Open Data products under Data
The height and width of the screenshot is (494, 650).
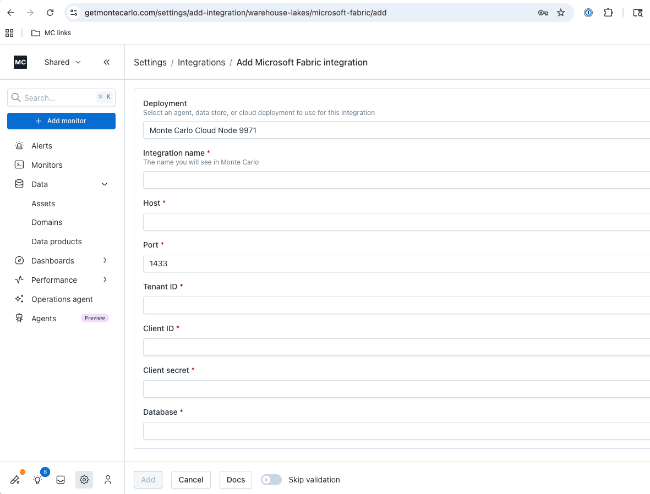tap(56, 241)
